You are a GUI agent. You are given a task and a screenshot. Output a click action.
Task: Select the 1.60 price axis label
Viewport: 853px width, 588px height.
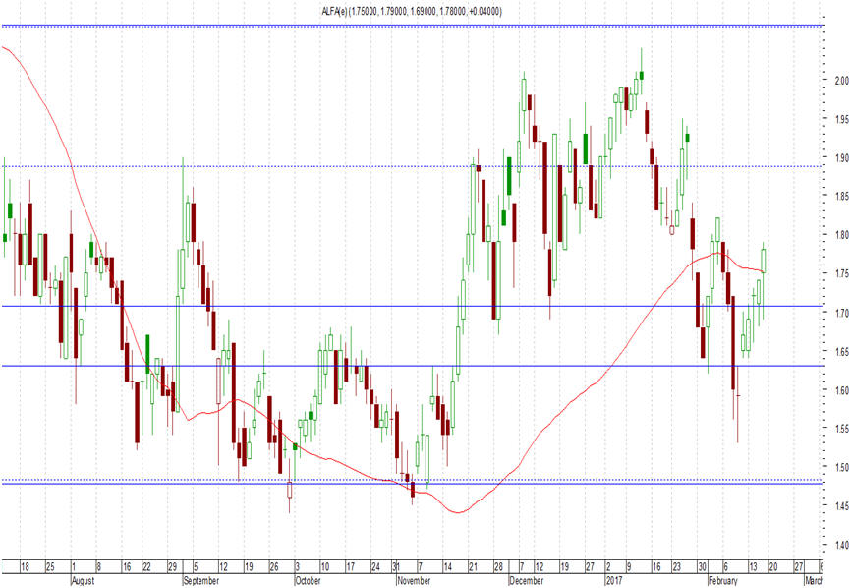(841, 390)
